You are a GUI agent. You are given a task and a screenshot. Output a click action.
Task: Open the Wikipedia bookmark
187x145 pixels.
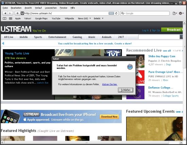click(69, 18)
